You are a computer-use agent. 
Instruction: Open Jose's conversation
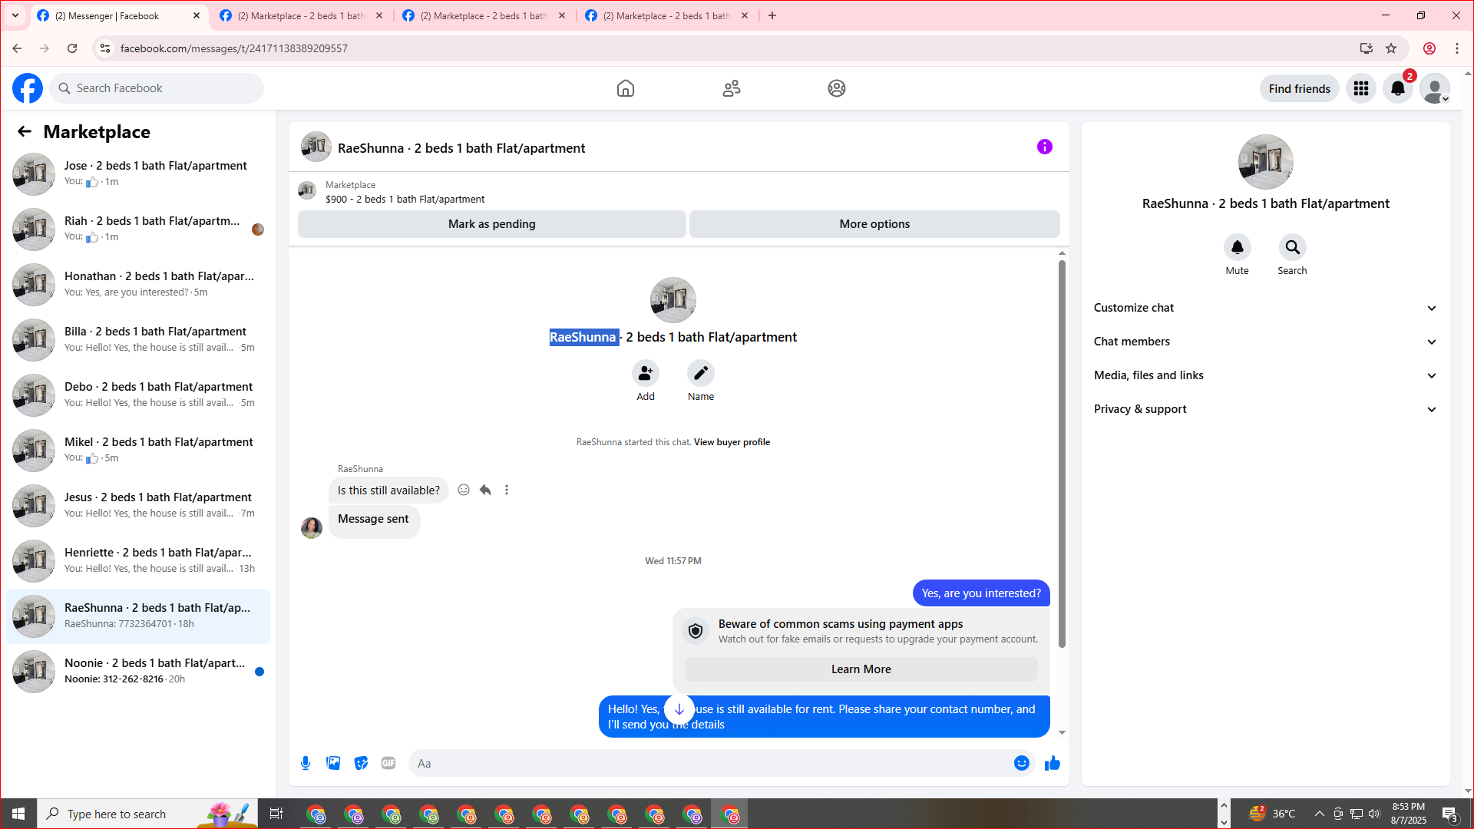[x=138, y=173]
